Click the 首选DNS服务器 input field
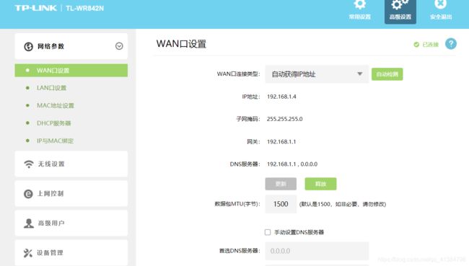This screenshot has width=469, height=266. click(317, 251)
